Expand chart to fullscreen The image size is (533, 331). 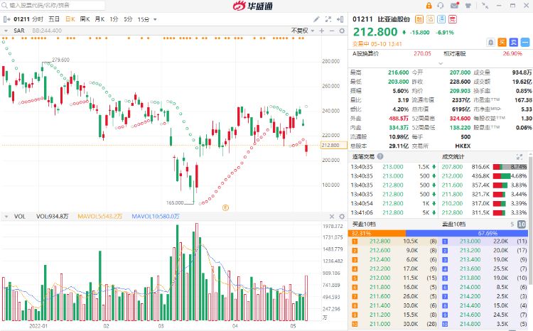point(328,19)
